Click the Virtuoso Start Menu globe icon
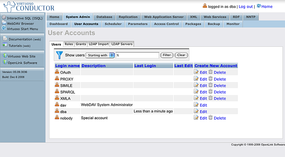This screenshot has width=285, height=157. tap(4, 28)
